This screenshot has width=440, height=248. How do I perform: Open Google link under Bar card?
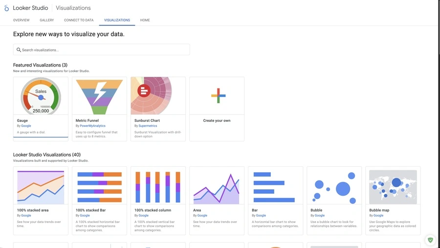[261, 215]
